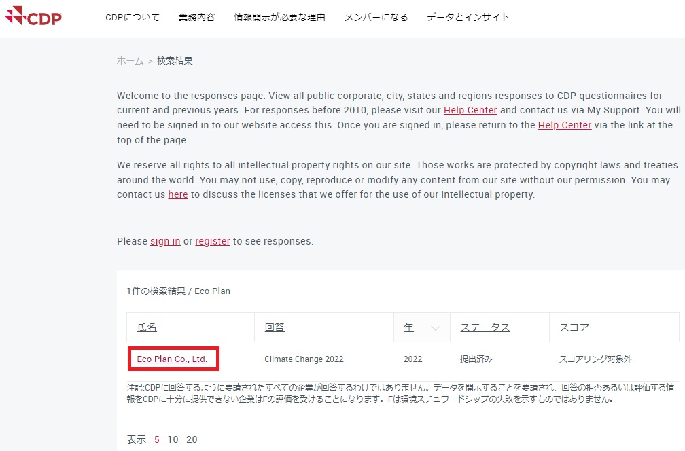
Task: Open the CDPについて menu
Action: pyautogui.click(x=133, y=17)
